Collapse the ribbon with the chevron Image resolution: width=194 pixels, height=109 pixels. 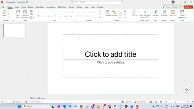(x=191, y=20)
